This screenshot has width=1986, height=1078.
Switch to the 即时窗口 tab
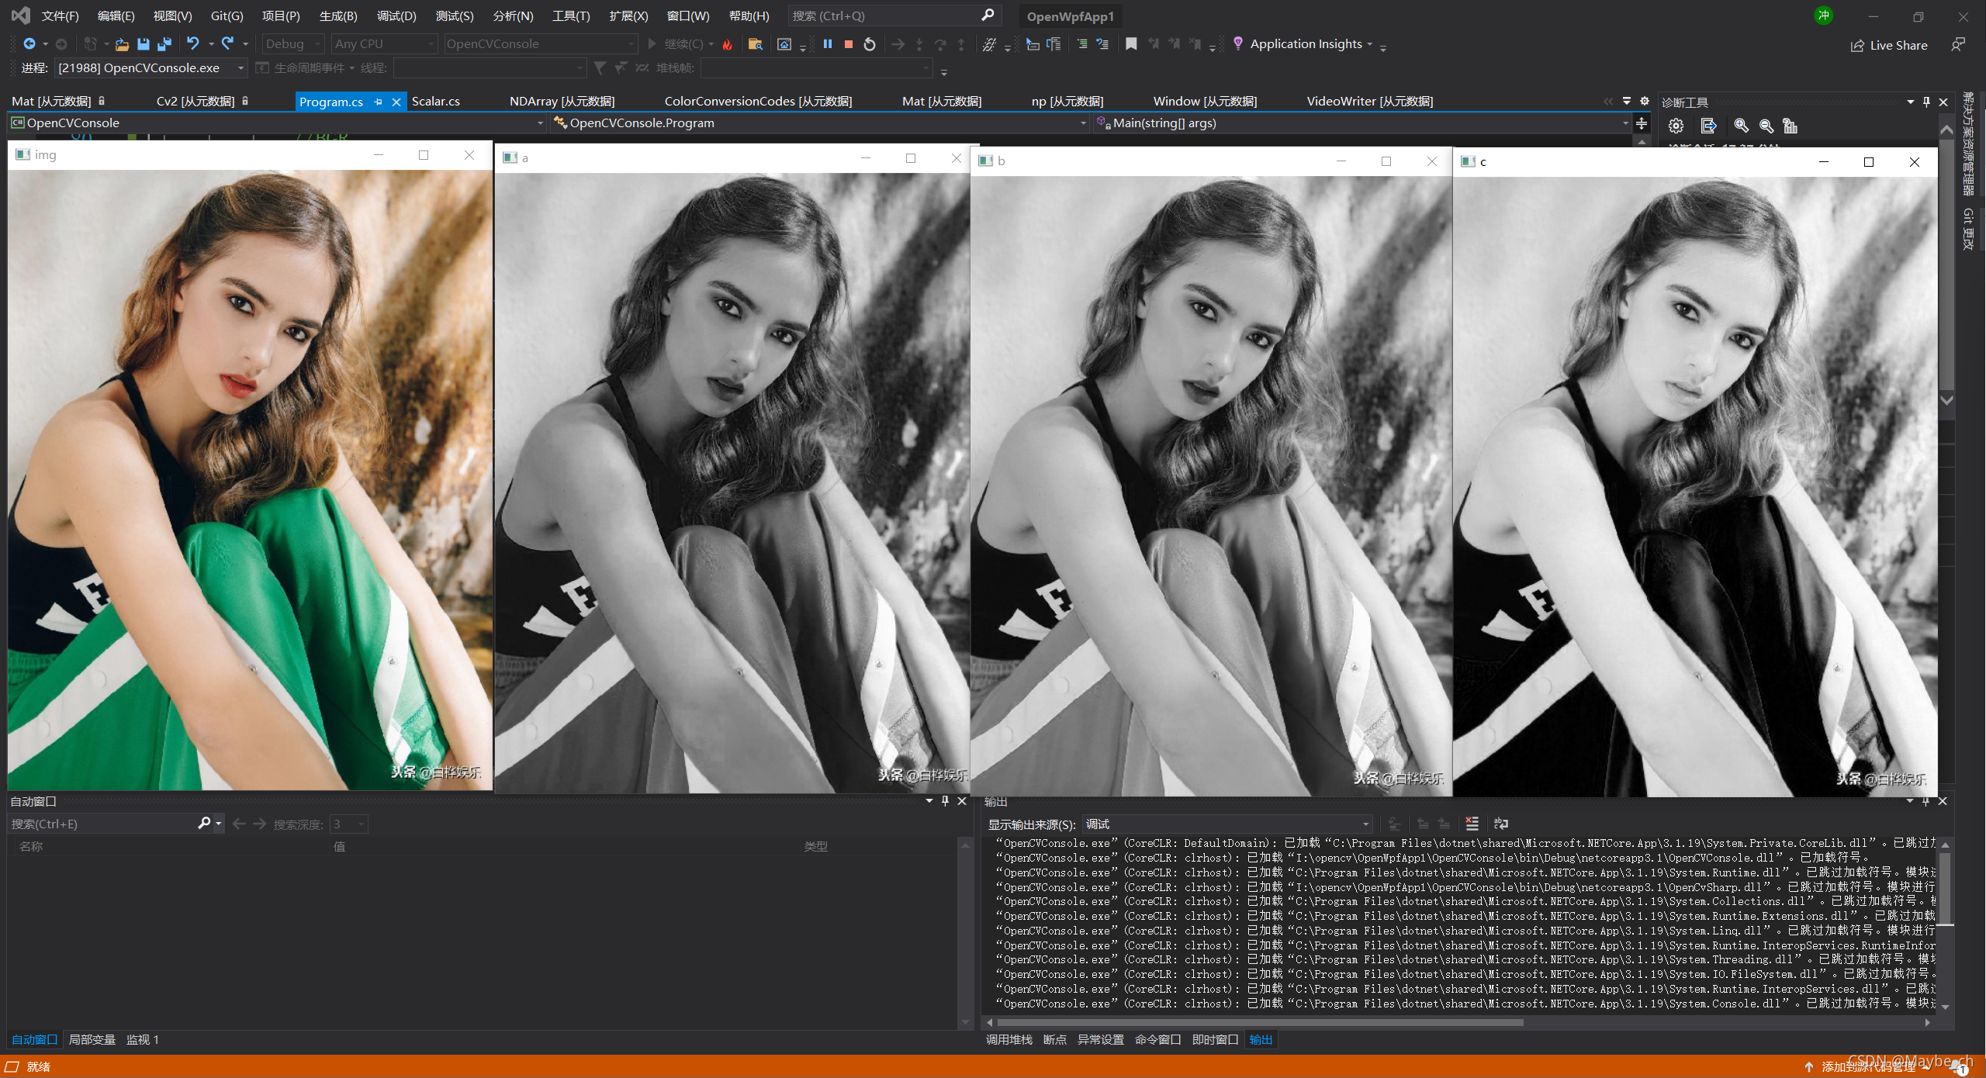1215,1040
